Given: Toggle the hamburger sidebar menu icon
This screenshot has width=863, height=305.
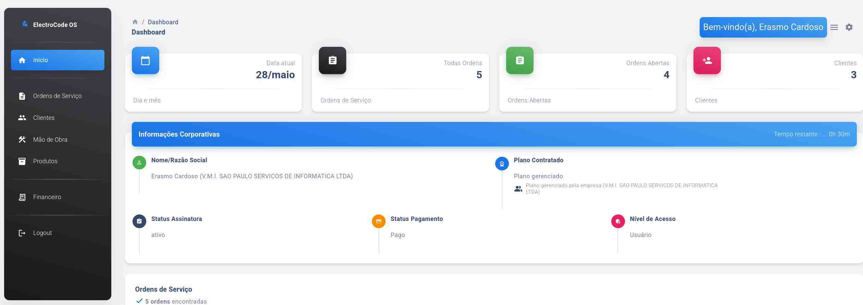Looking at the screenshot, I should pos(834,27).
